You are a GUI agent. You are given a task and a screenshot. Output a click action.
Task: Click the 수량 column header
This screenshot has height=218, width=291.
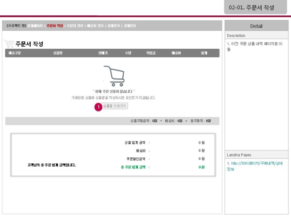click(x=128, y=53)
